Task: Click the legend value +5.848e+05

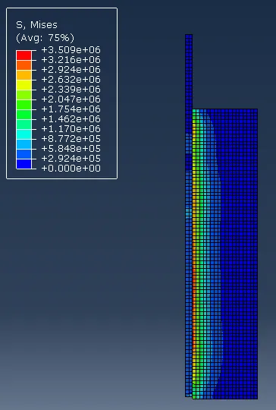Action: [71, 149]
